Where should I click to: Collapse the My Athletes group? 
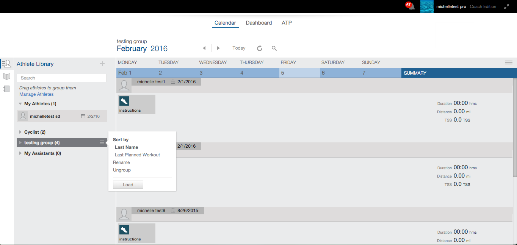[x=20, y=104]
